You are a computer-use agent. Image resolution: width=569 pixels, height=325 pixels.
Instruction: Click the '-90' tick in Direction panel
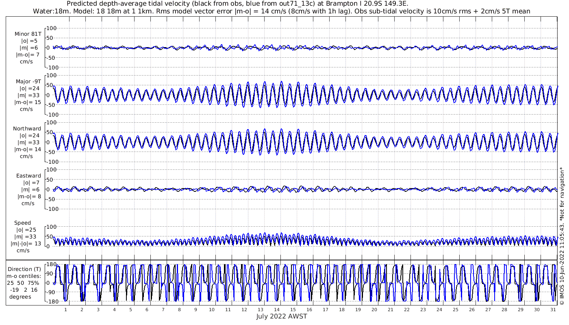click(x=51, y=292)
